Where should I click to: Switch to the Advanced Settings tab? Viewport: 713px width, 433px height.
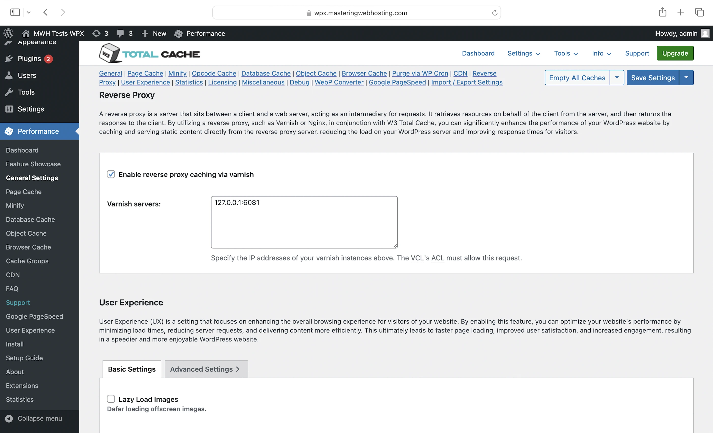coord(206,369)
